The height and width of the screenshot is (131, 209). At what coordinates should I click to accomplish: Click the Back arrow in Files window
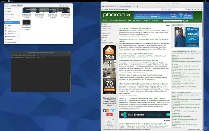pos(6,5)
